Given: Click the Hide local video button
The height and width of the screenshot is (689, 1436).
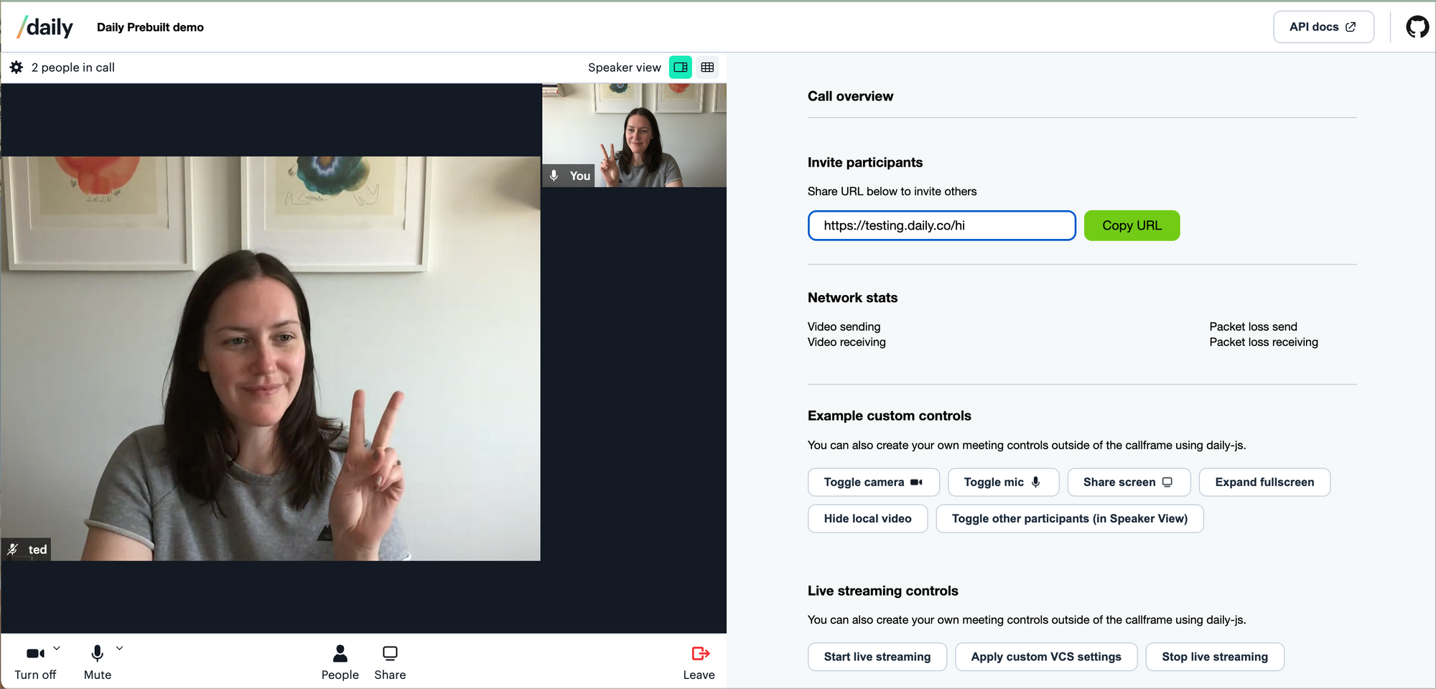Looking at the screenshot, I should coord(867,518).
